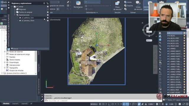Toggle visibility of Exploraciones

click(48, 15)
